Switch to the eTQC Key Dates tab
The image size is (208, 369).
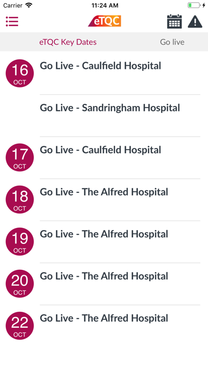tap(68, 42)
